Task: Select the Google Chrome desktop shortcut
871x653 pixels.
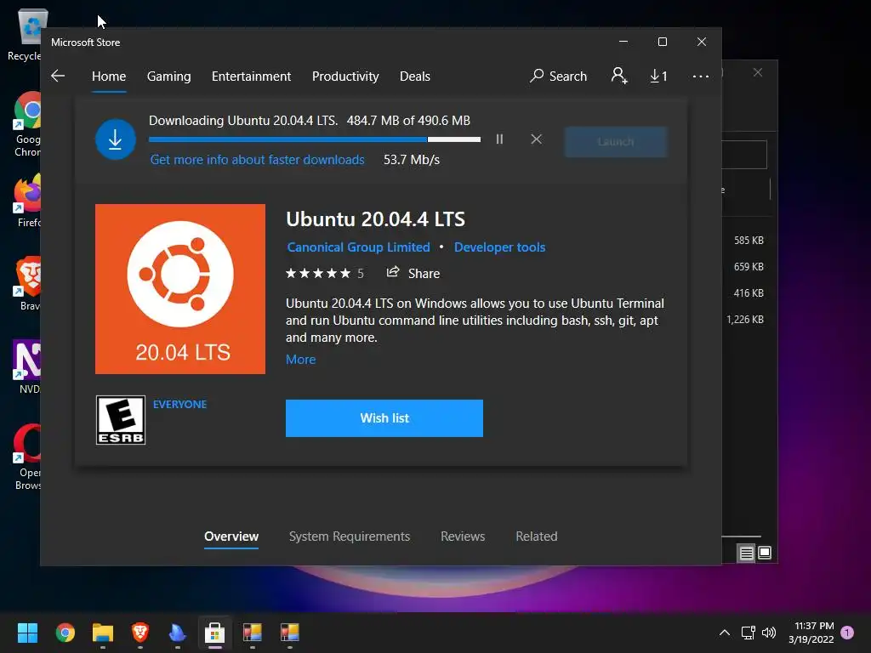Action: (27, 125)
